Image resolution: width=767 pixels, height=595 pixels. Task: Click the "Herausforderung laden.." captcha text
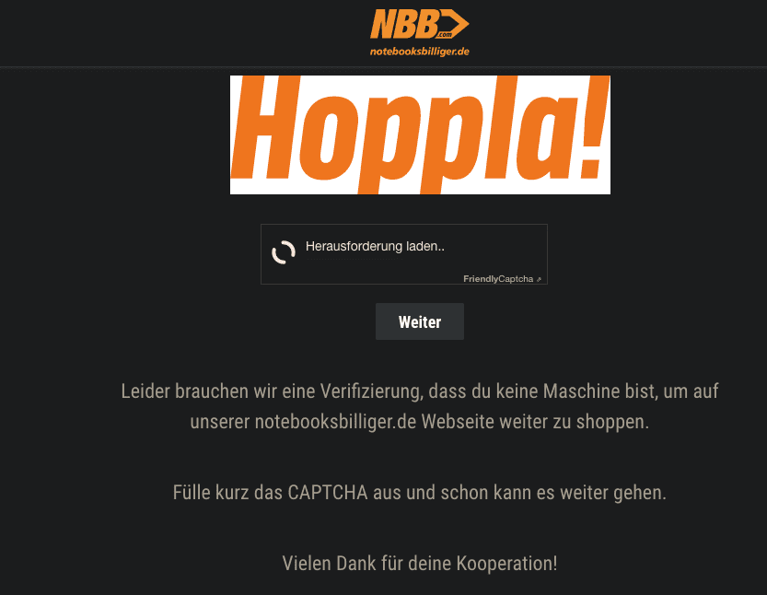coord(375,246)
